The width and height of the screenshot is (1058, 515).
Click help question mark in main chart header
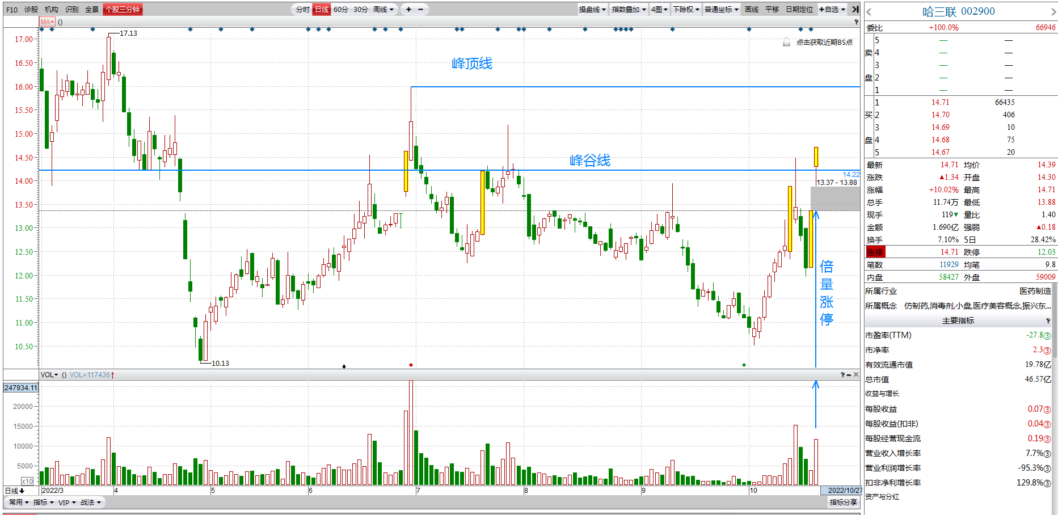pos(857,22)
